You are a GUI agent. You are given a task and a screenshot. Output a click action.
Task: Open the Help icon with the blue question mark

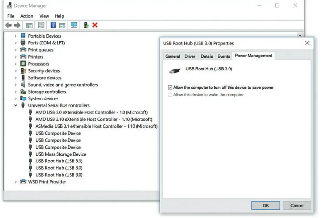pyautogui.click(x=53, y=25)
